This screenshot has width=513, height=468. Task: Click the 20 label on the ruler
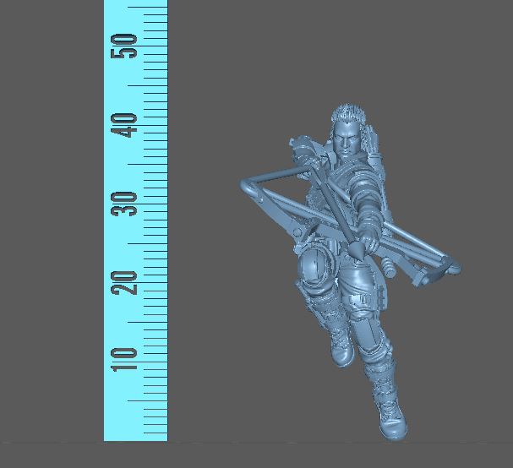pos(128,282)
